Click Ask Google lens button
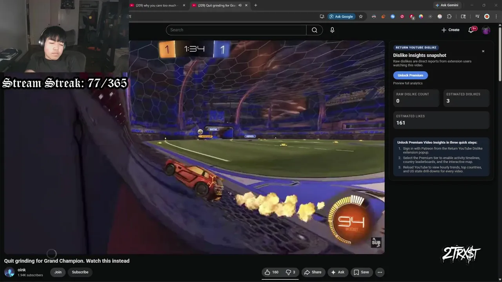This screenshot has height=282, width=502. coord(341,16)
